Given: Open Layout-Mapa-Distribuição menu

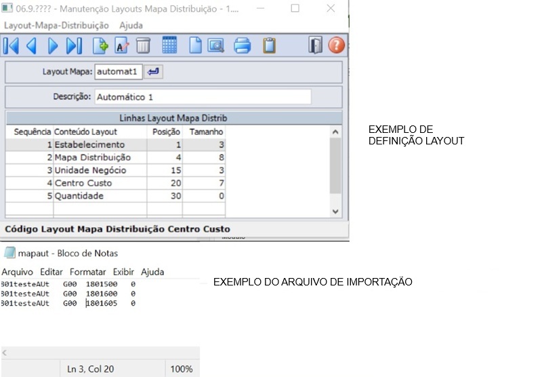Looking at the screenshot, I should 56,25.
